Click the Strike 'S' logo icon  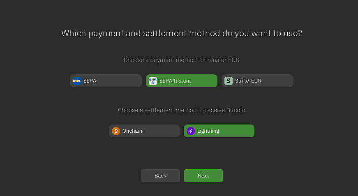229,81
